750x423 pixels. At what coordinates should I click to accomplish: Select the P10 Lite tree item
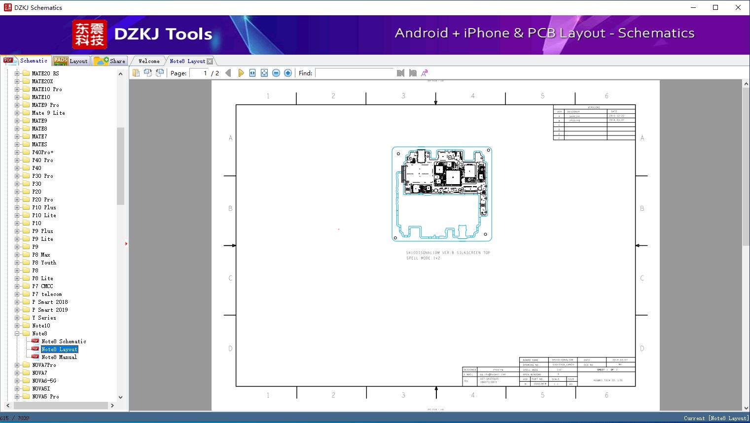point(44,215)
